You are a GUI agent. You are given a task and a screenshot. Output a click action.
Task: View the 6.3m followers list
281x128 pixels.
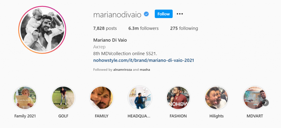tap(143, 28)
